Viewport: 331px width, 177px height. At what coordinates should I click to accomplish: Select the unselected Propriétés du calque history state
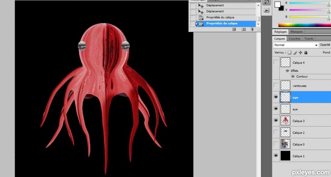[x=226, y=17]
